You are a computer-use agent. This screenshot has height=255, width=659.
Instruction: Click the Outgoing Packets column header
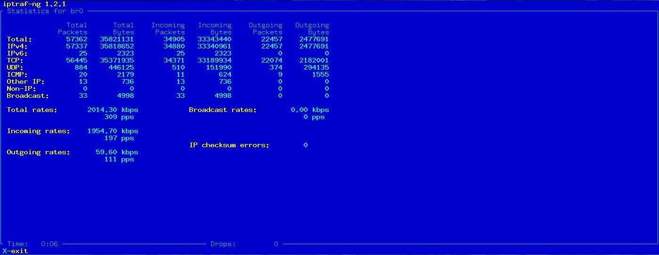266,28
